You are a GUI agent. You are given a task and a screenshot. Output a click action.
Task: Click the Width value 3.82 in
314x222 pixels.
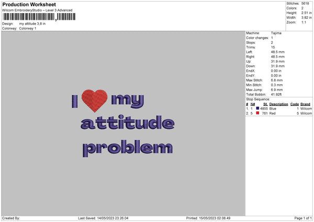[306, 18]
